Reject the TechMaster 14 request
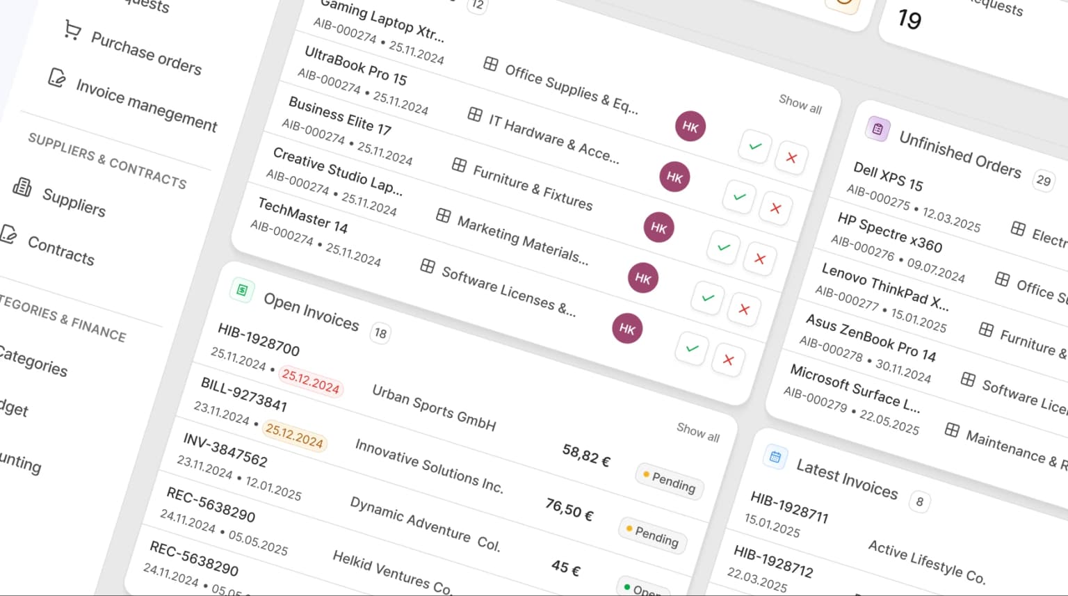 728,360
